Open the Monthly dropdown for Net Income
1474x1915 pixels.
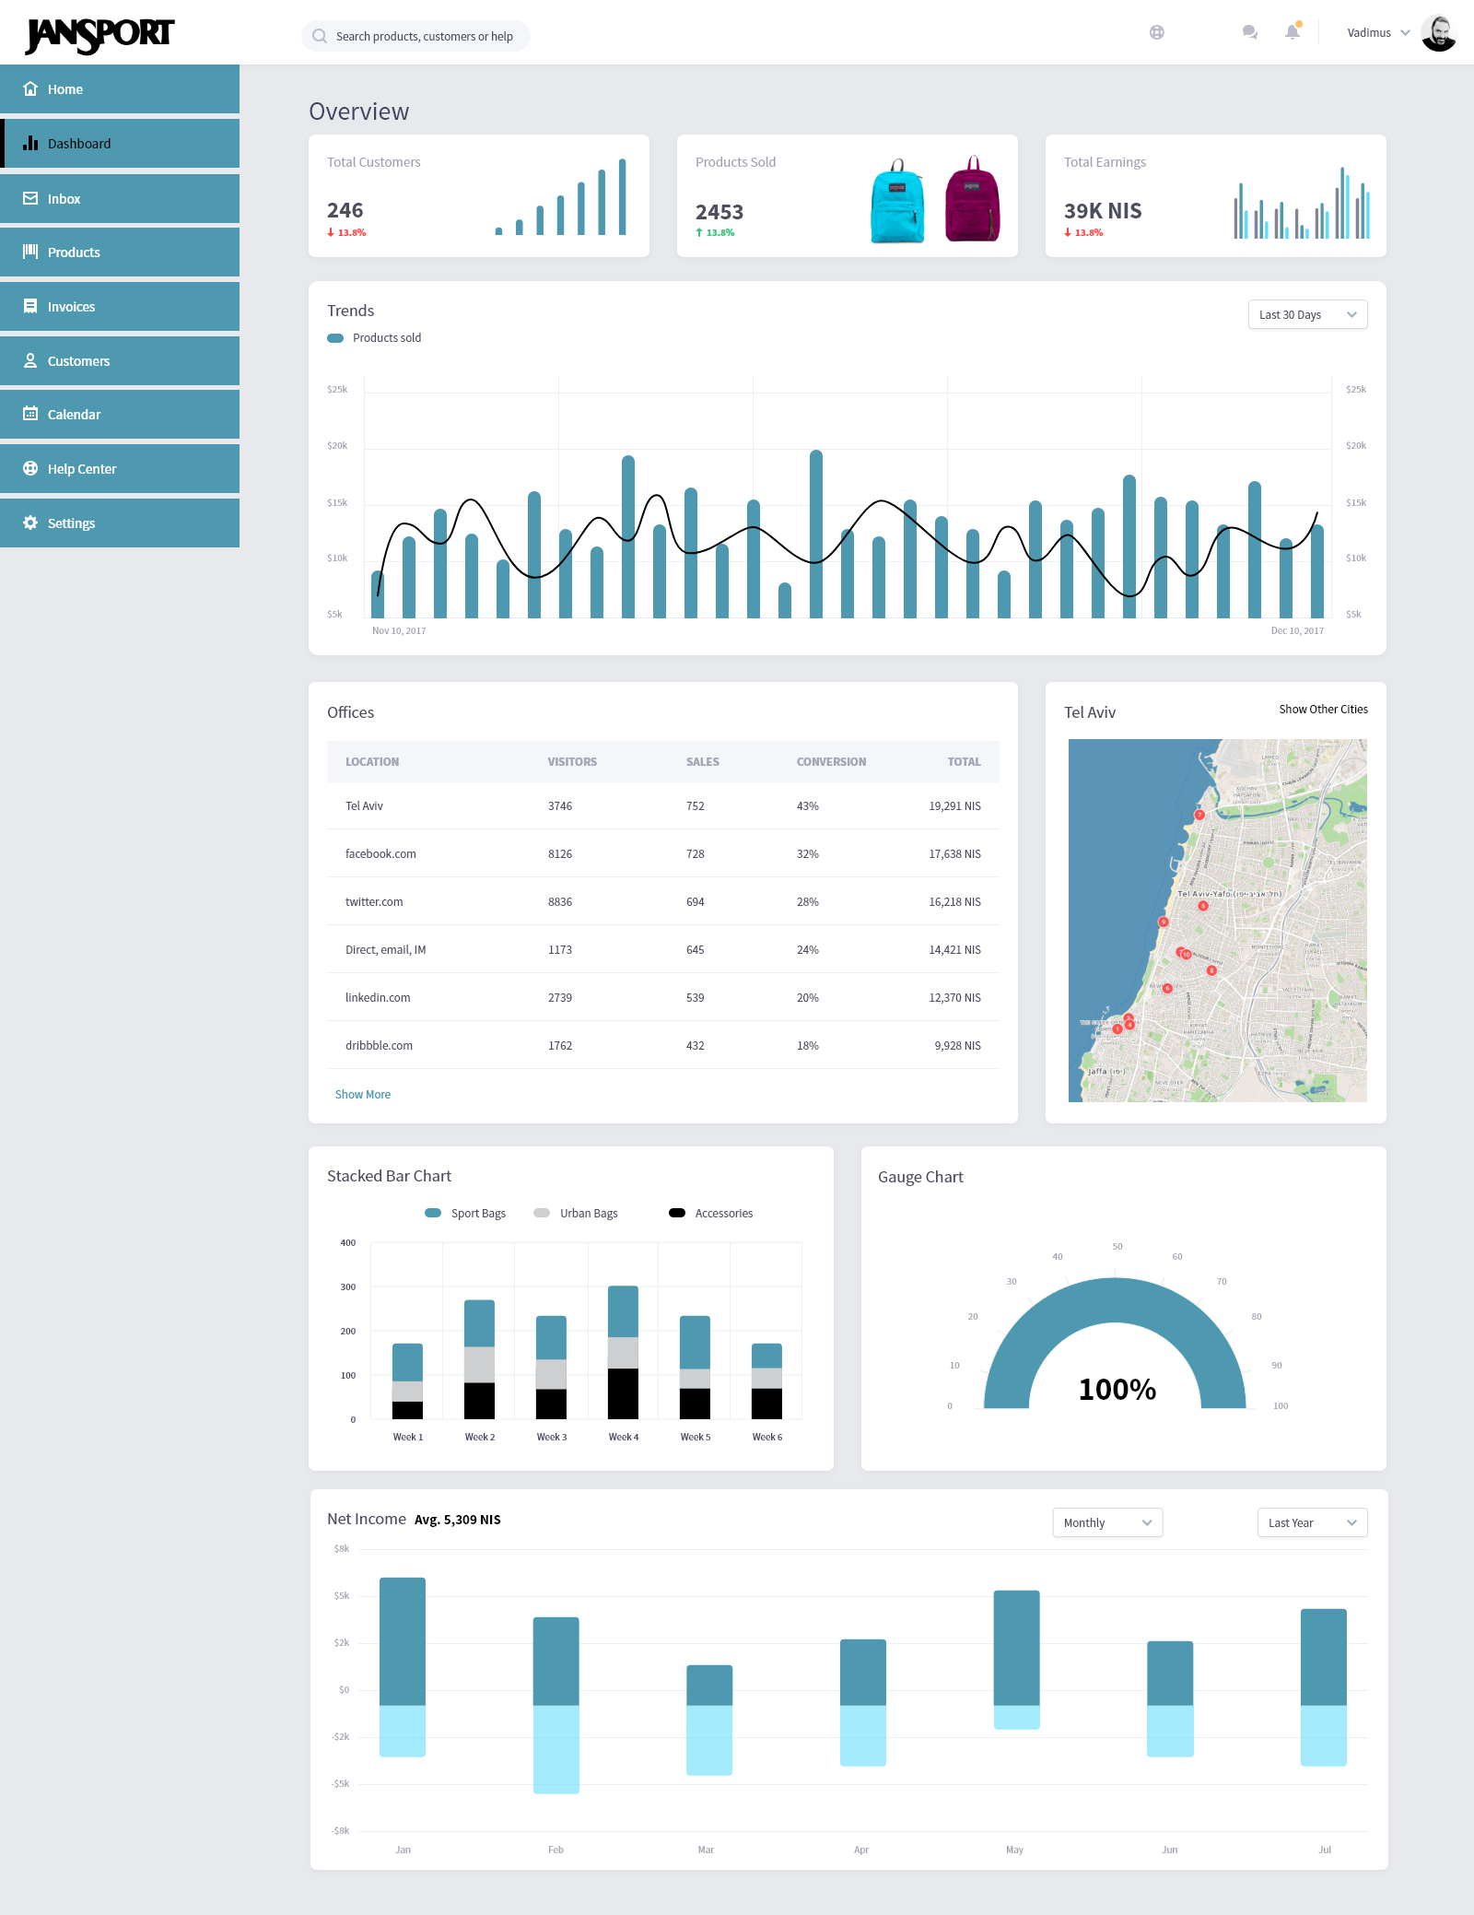pos(1106,1522)
